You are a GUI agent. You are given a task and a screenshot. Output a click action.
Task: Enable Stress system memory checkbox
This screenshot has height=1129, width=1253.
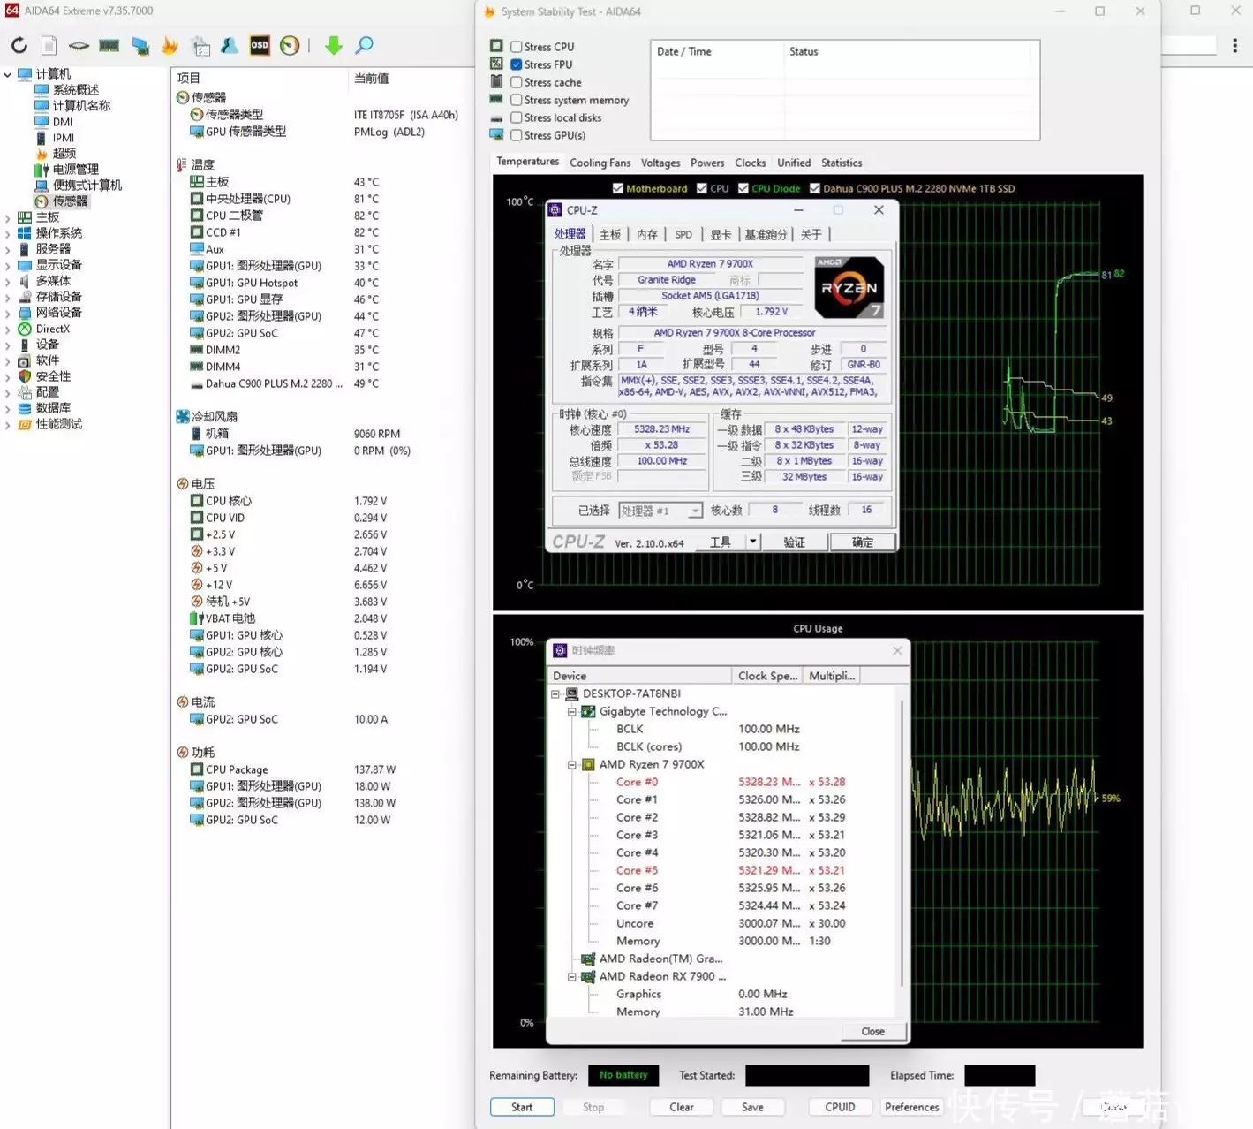[x=517, y=100]
